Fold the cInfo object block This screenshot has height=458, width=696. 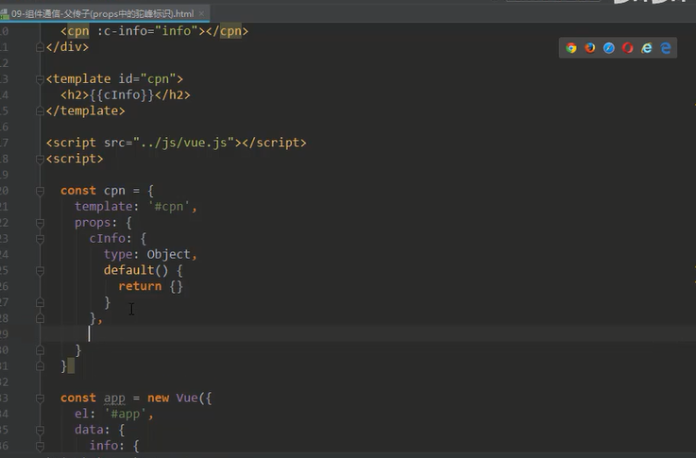tap(40, 239)
